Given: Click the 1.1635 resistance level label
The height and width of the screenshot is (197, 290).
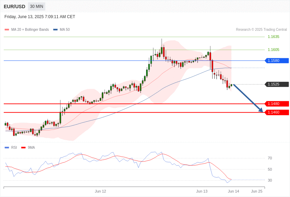Looking at the screenshot, I should [274, 37].
